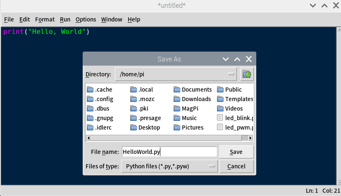
Task: Select the .idlerc folder
Action: [99, 128]
